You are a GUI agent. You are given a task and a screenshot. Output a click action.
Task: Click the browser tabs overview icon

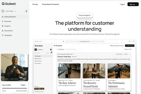click(134, 42)
